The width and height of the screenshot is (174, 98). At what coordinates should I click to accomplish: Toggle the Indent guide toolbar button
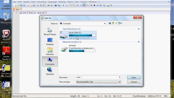click(x=84, y=5)
